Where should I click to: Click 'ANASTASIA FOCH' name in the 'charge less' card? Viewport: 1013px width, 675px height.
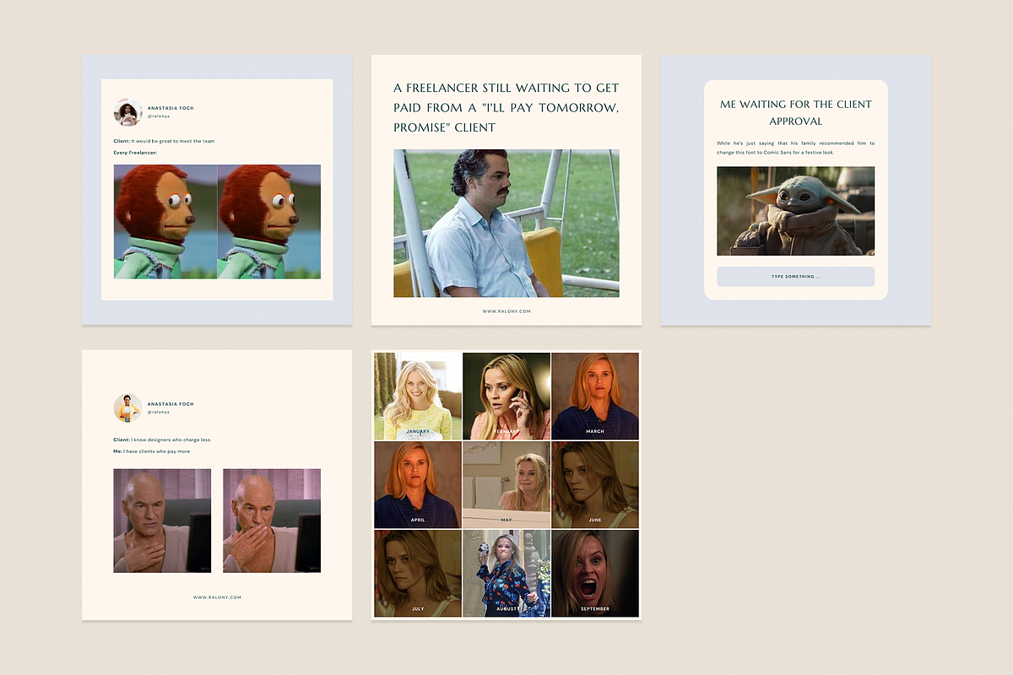171,403
